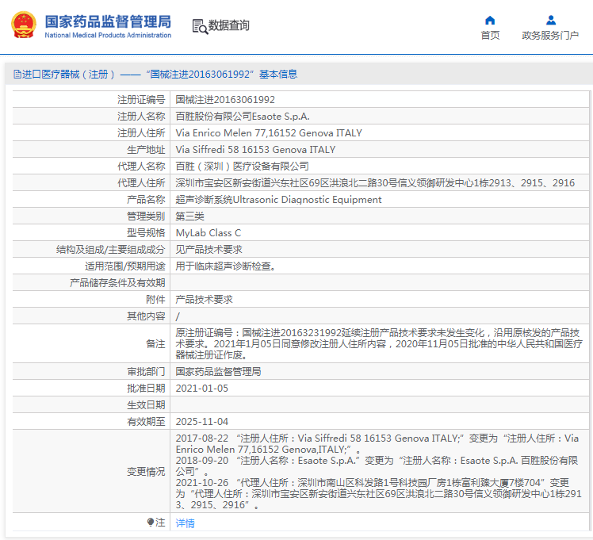Select approval date 2021-01-05
This screenshot has width=593, height=540.
tap(202, 389)
